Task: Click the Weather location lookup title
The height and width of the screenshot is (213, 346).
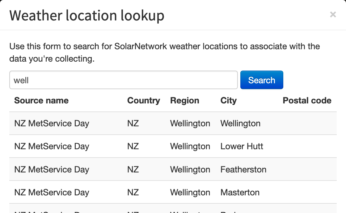Action: (x=87, y=15)
